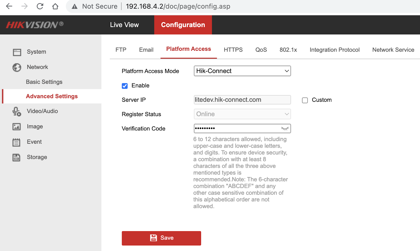Image resolution: width=420 pixels, height=251 pixels.
Task: Click the Server IP field
Action: 242,100
